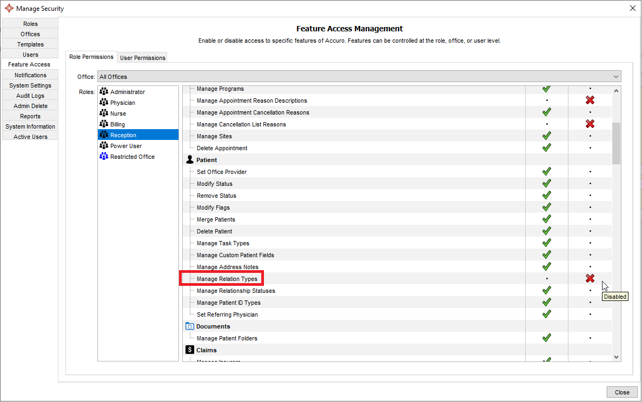Screen dimensions: 642x402
Task: Click the Physician role icon
Action: (104, 103)
